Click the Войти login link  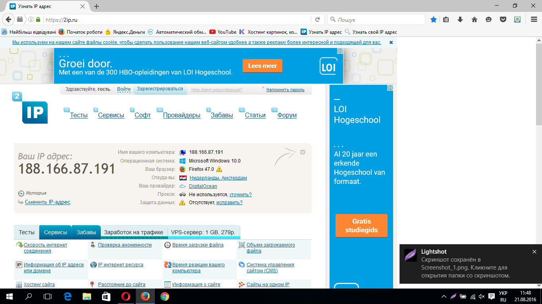[x=124, y=90]
